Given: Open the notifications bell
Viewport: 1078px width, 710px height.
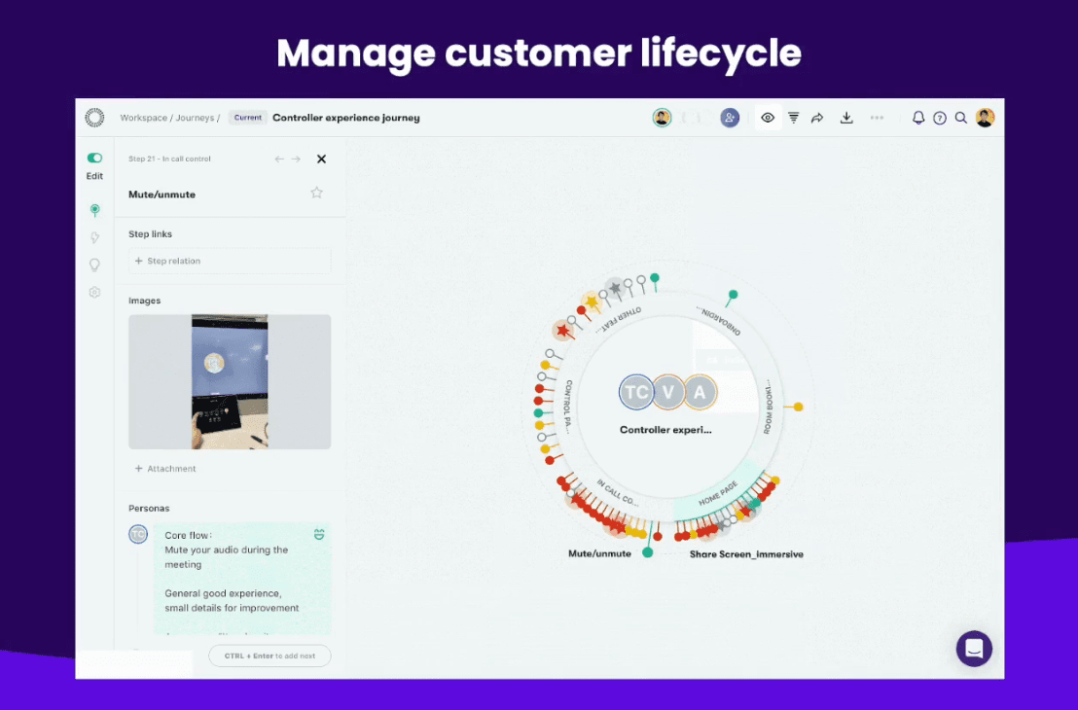Looking at the screenshot, I should pyautogui.click(x=917, y=118).
